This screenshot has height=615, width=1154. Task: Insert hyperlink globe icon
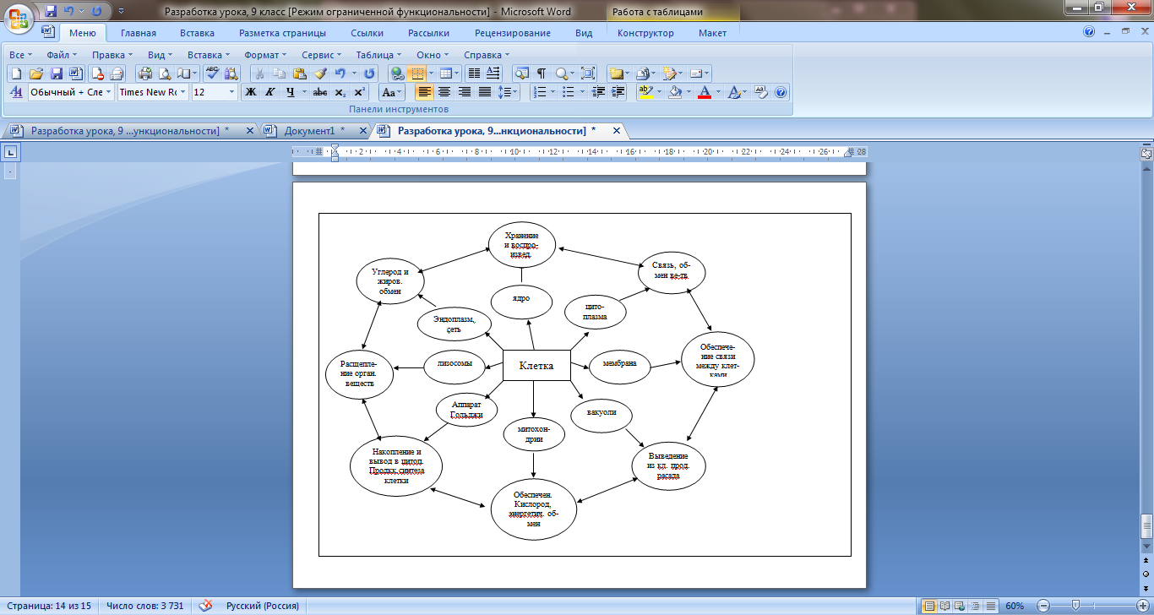pos(398,73)
